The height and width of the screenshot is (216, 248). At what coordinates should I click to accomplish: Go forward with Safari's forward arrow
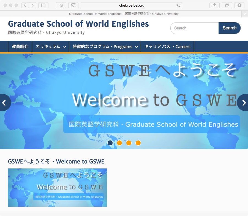[32, 5]
